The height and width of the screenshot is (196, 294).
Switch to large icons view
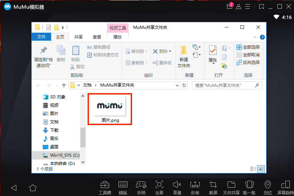click(x=261, y=169)
